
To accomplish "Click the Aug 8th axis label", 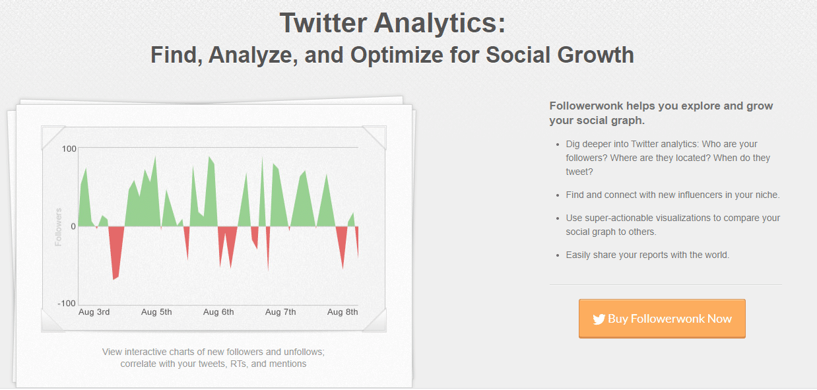I will point(343,312).
